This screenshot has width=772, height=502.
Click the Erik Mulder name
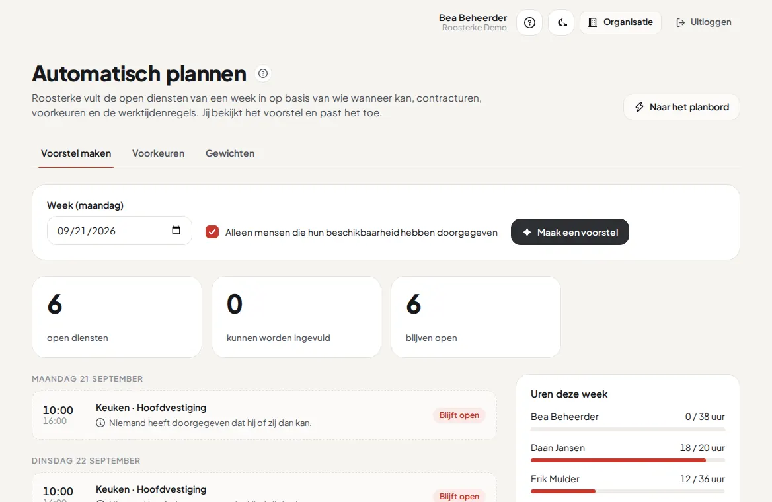click(x=555, y=479)
